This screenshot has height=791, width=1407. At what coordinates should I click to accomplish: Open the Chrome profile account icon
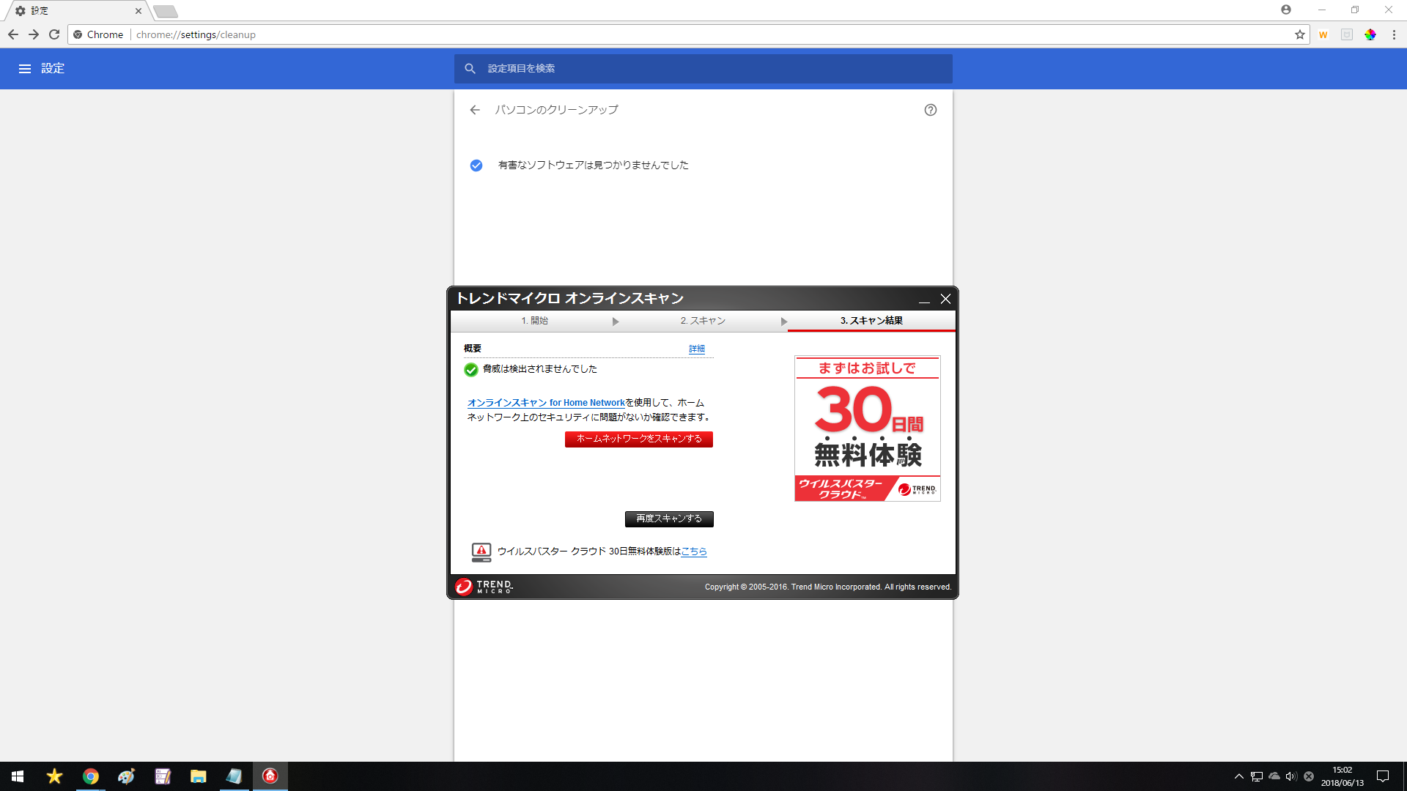(x=1286, y=10)
